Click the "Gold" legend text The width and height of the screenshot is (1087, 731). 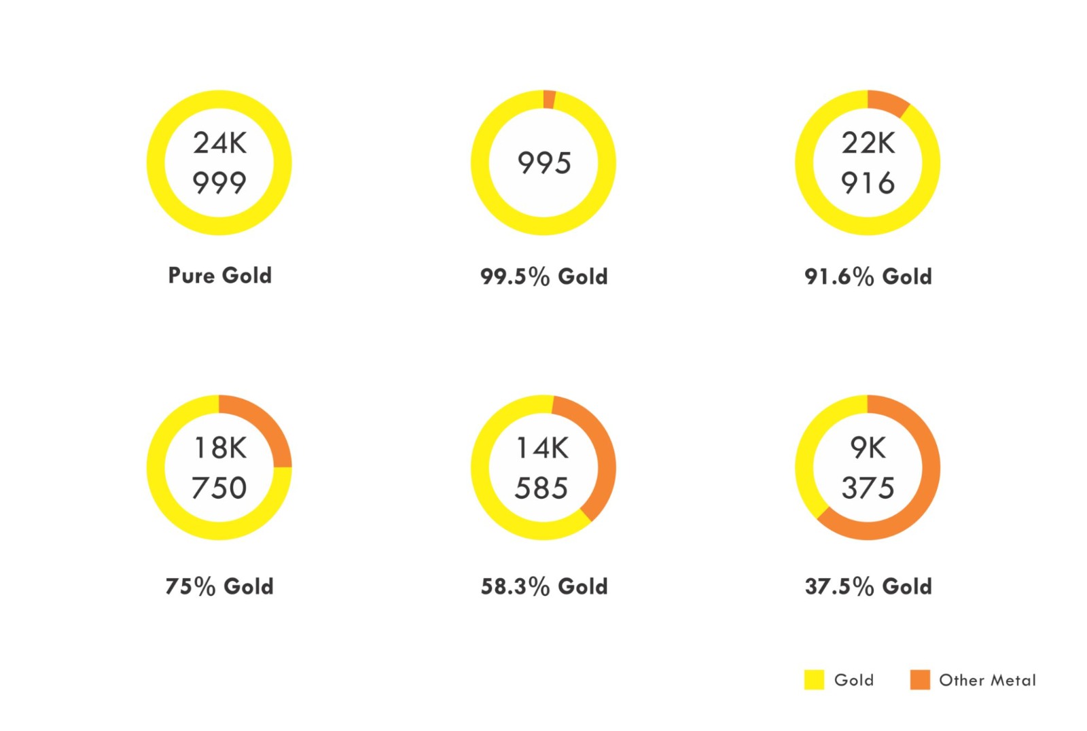point(854,680)
